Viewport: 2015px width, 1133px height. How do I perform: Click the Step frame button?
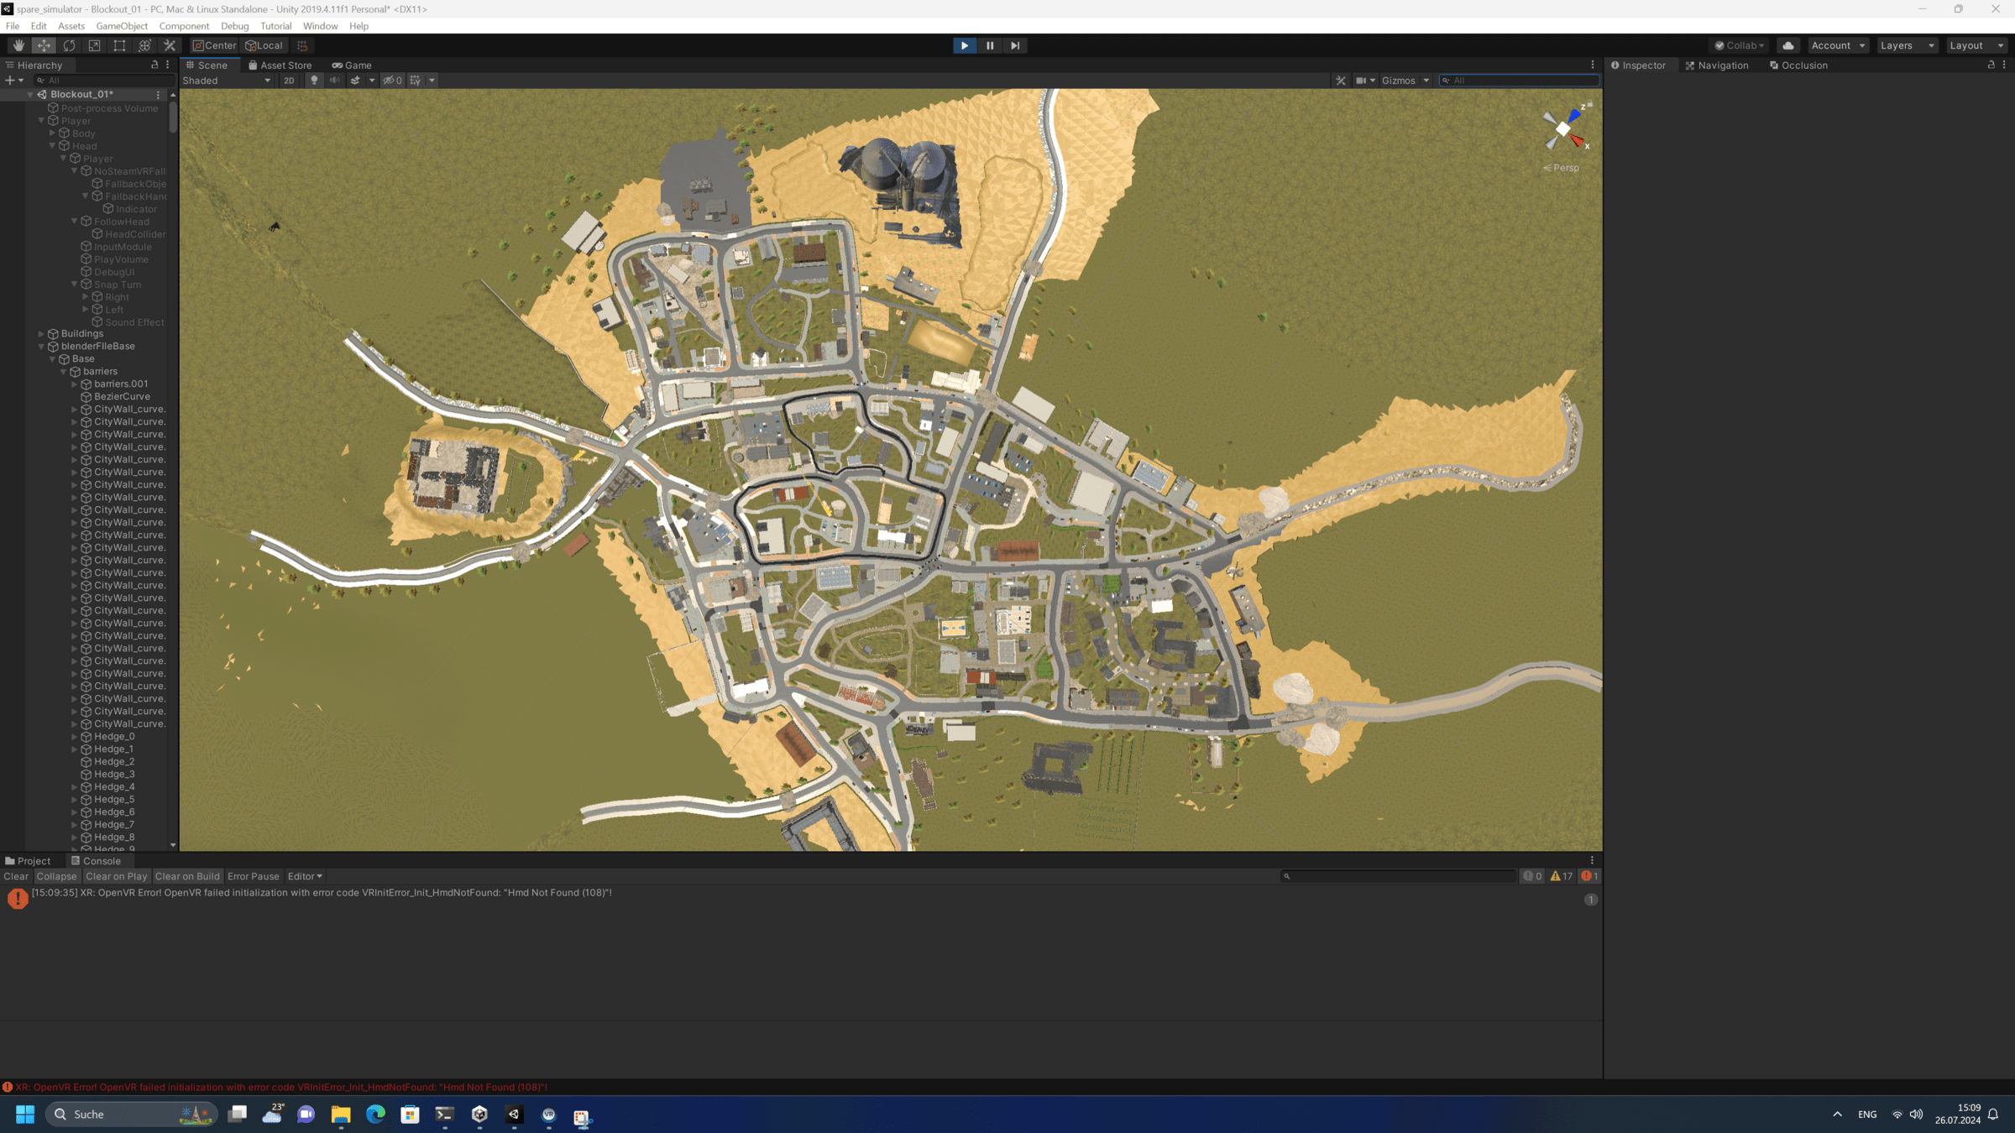click(x=1014, y=45)
